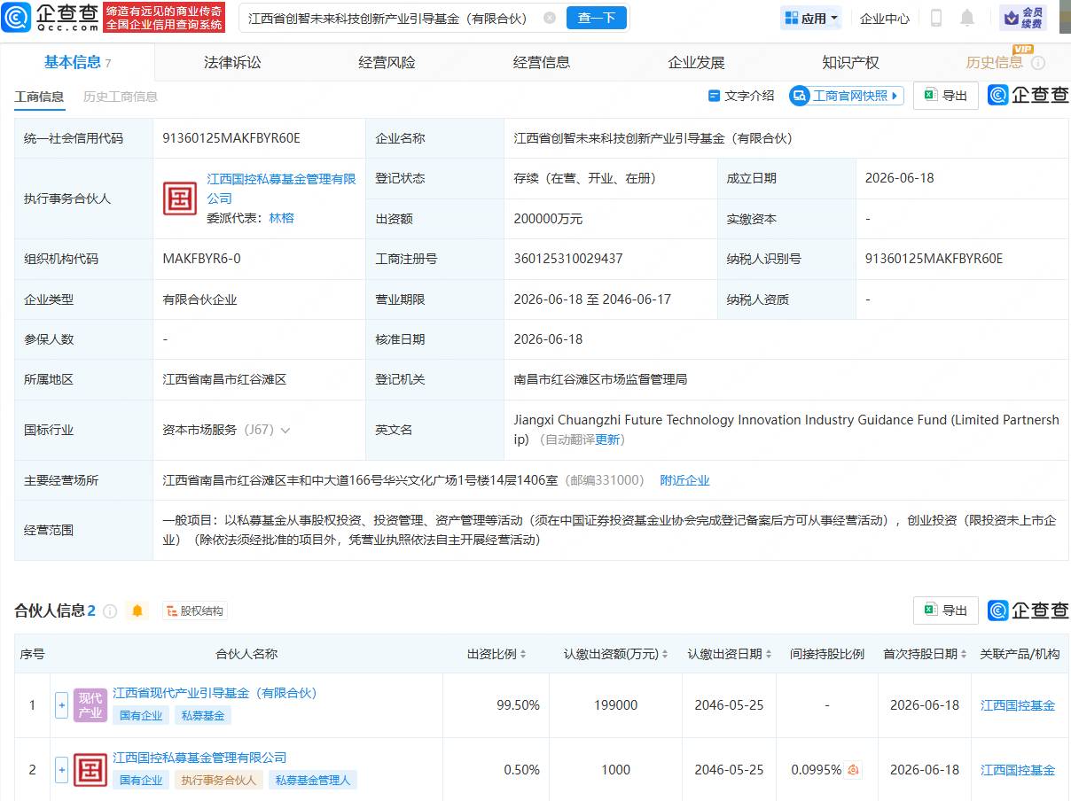Open 江西国控私募基金管理有限公司 partner row 2 link

(x=199, y=758)
